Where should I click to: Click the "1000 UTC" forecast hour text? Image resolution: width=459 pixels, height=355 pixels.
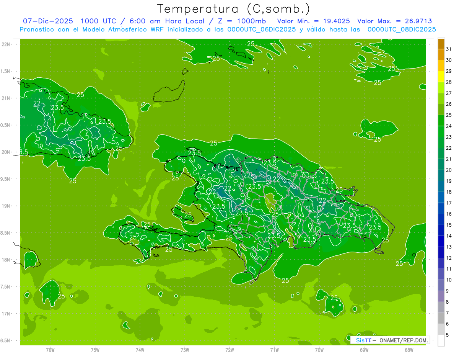coord(99,21)
